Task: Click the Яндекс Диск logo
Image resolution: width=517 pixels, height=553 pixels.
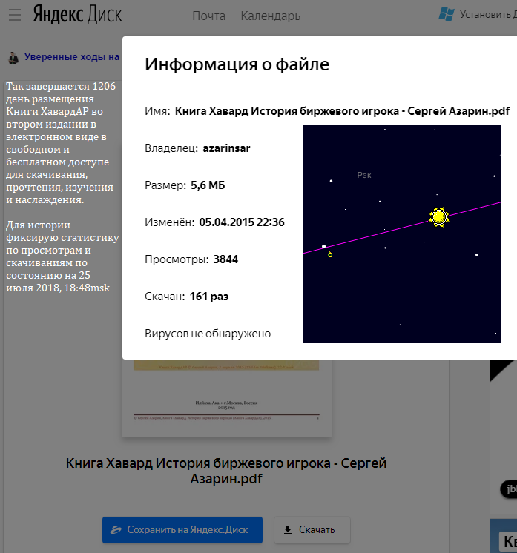Action: coord(78,15)
